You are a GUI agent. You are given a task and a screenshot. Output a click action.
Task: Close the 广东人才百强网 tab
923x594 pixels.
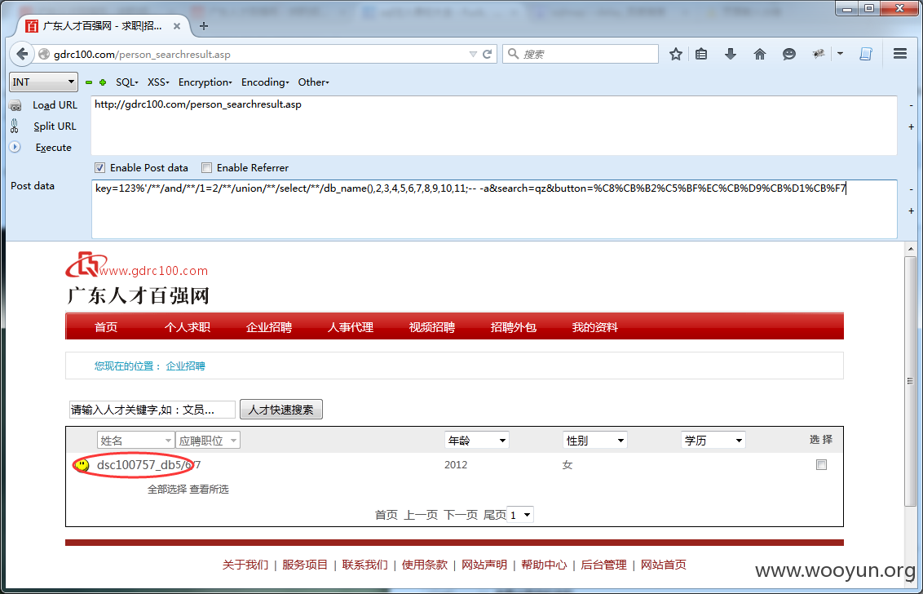pyautogui.click(x=177, y=26)
